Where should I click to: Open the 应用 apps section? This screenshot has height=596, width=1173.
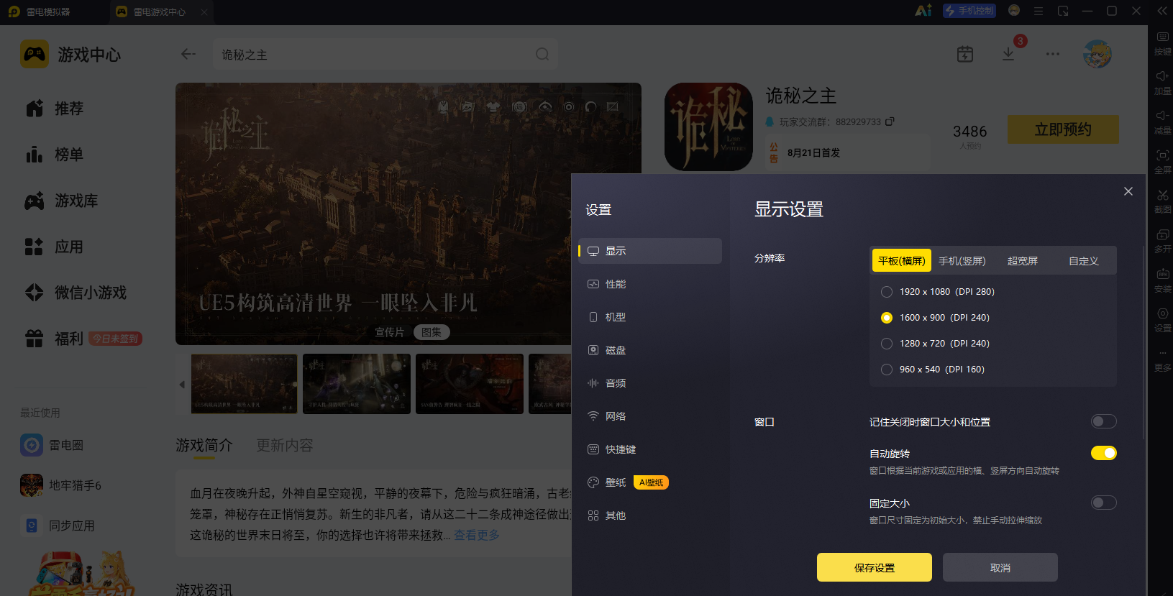click(55, 247)
